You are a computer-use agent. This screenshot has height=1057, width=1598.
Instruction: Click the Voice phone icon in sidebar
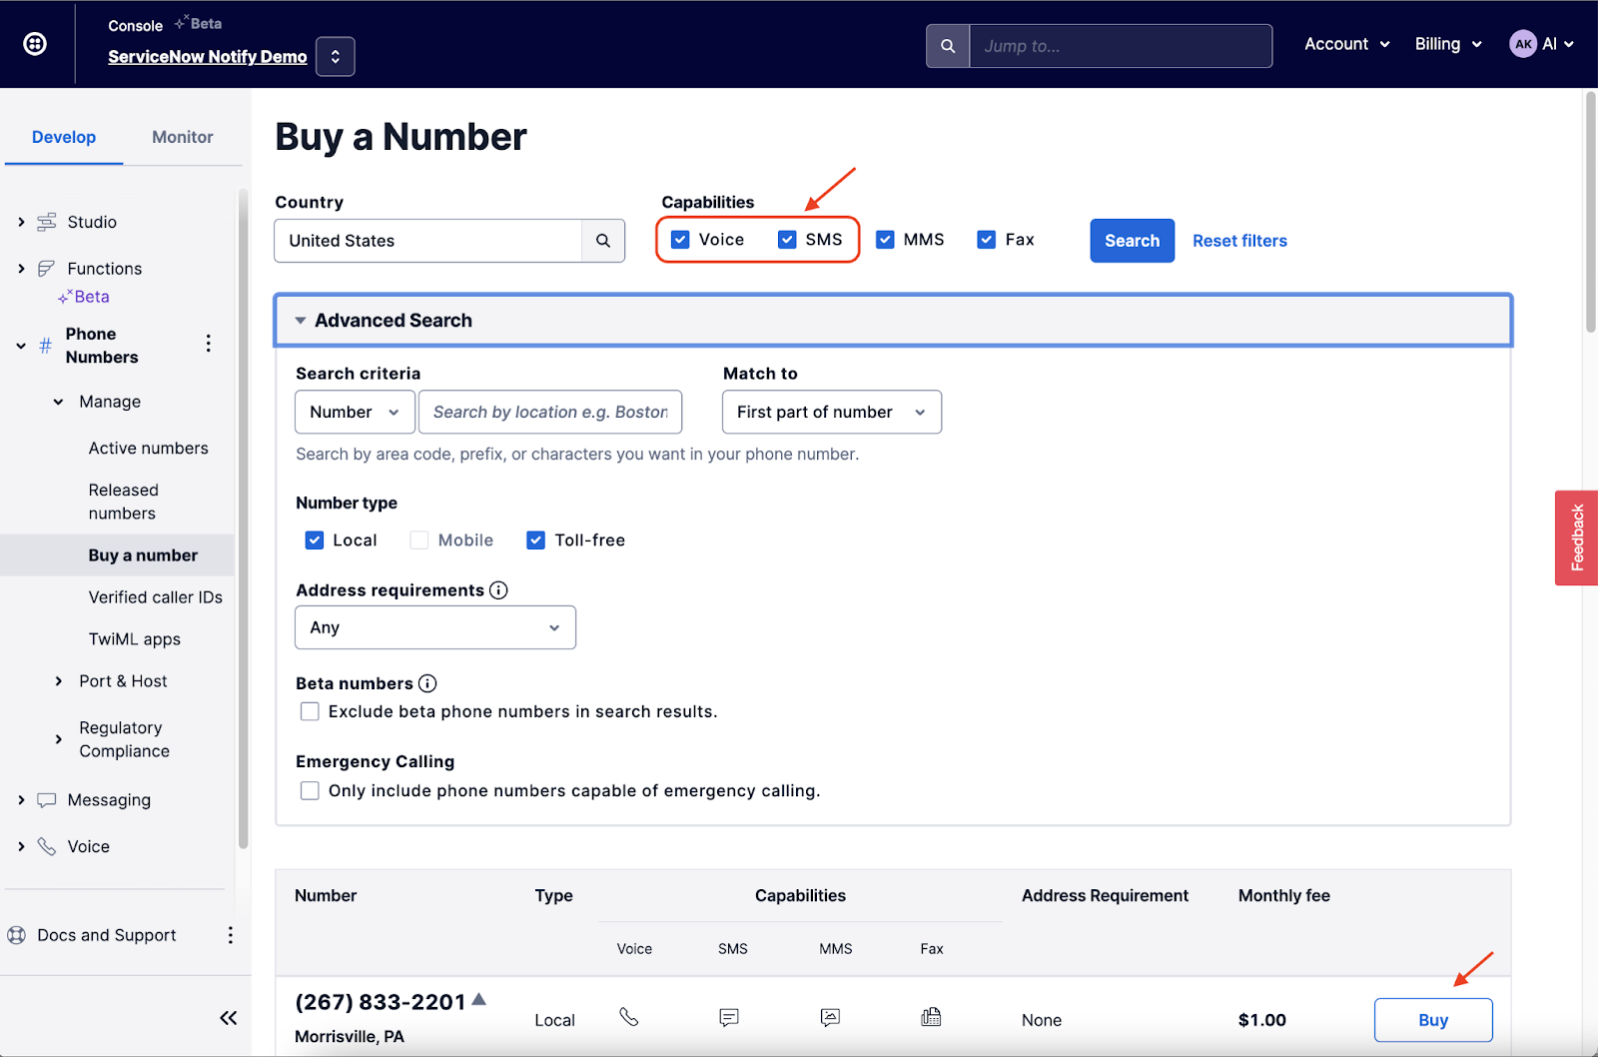point(47,847)
